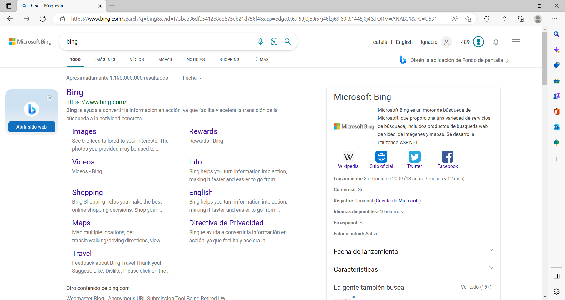This screenshot has height=300, width=565.
Task: Open the notifications bell icon
Action: pos(496,42)
